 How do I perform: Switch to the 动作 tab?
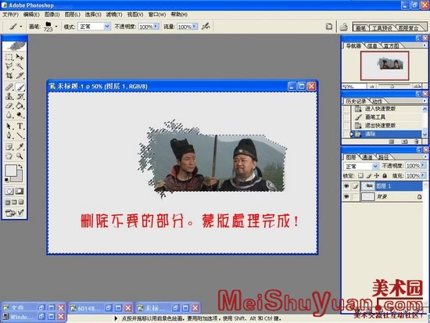(x=378, y=101)
